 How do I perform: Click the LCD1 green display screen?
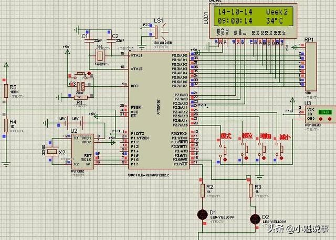253,16
